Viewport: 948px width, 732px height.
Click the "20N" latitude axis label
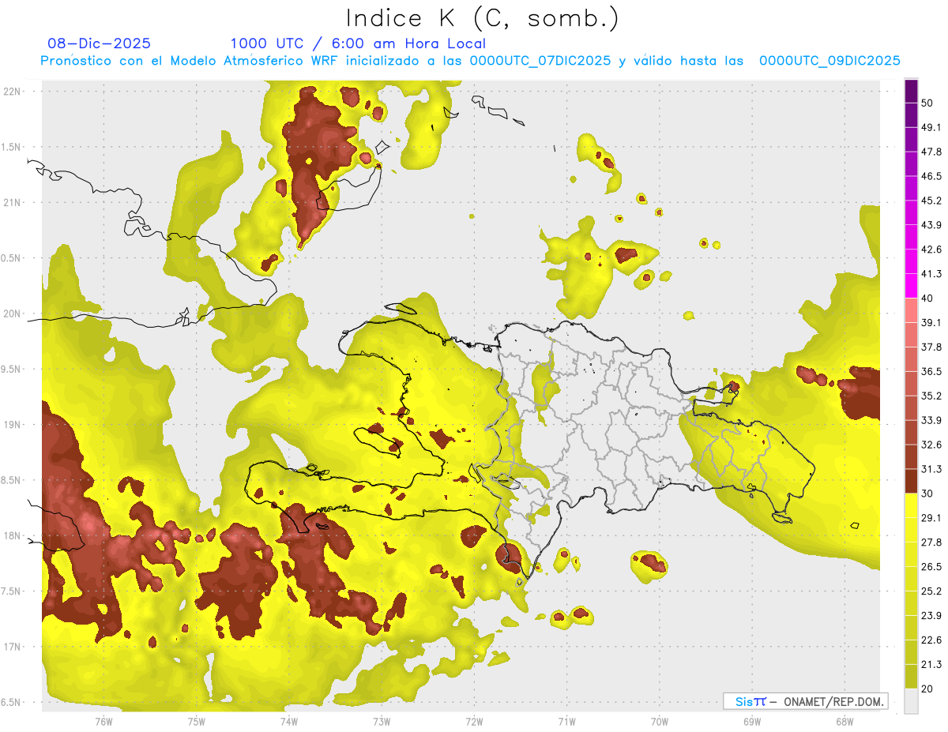coord(12,313)
